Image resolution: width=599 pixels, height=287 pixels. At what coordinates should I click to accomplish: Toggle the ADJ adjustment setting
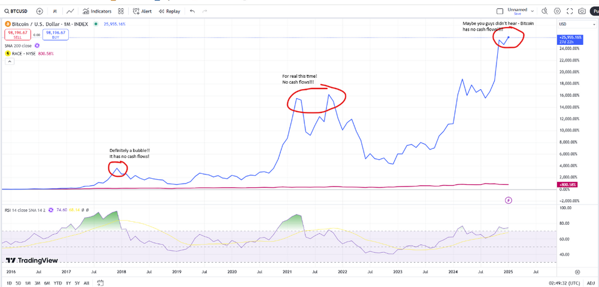(591, 283)
